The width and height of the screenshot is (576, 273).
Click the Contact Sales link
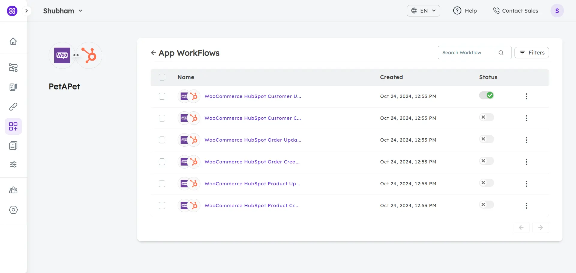click(x=516, y=10)
